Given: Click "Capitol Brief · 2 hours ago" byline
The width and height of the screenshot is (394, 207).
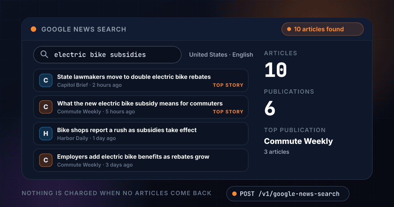Looking at the screenshot, I should tap(89, 85).
